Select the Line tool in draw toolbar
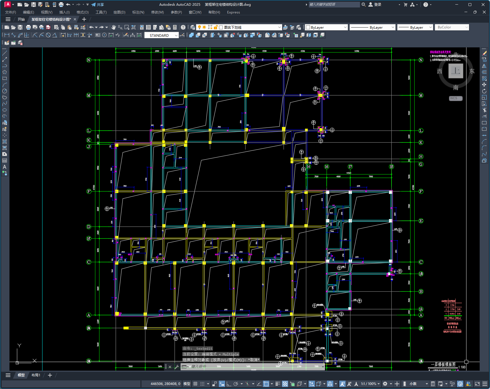This screenshot has width=490, height=389. coord(5,53)
